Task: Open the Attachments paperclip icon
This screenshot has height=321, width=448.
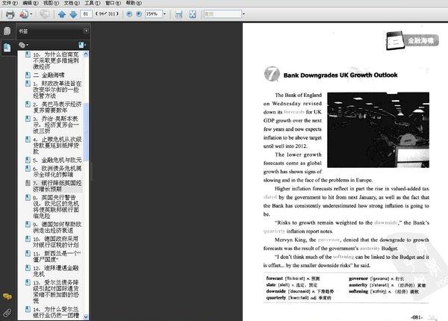Action: tap(7, 313)
